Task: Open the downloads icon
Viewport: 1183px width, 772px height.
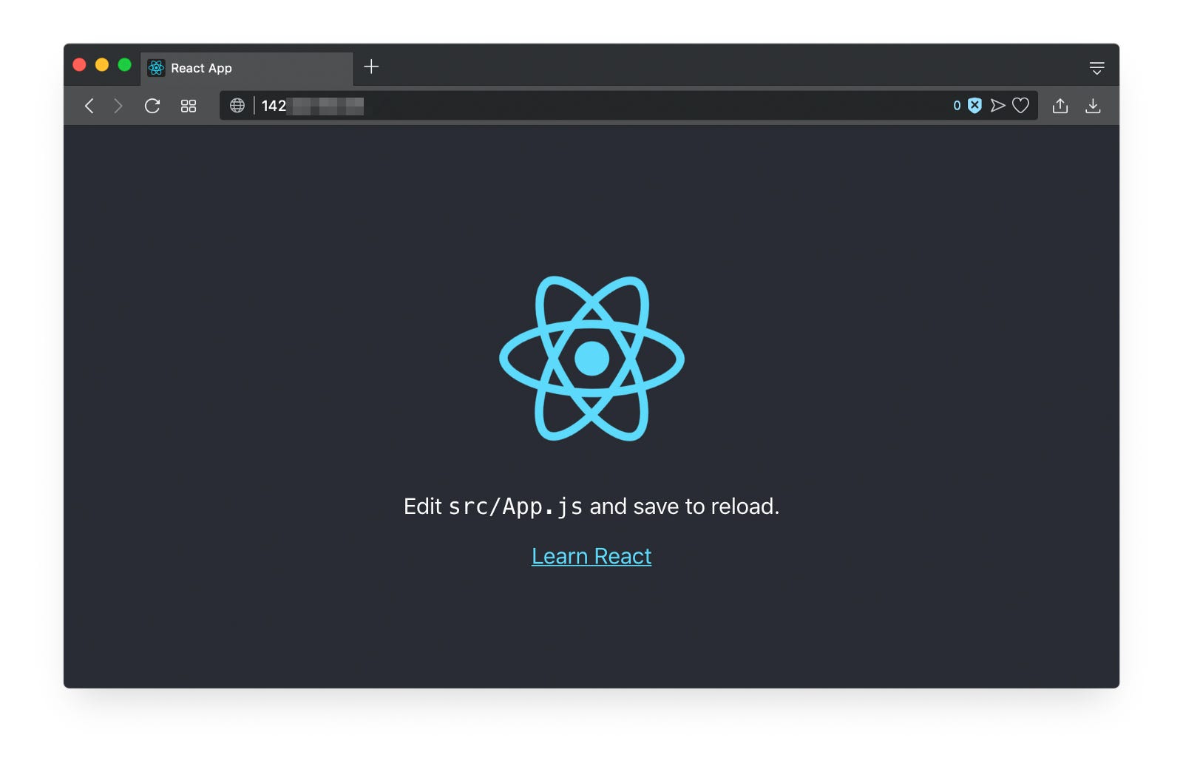Action: pos(1093,106)
